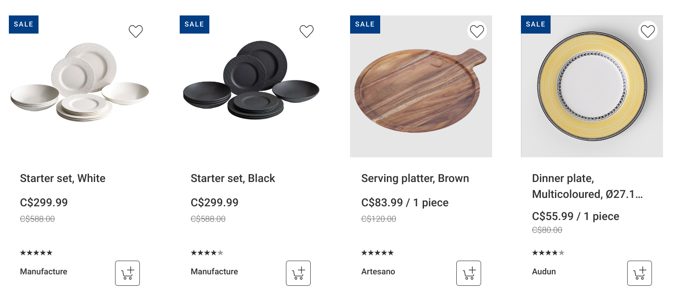
Task: Click SALE badge on Serving platter
Action: [365, 24]
